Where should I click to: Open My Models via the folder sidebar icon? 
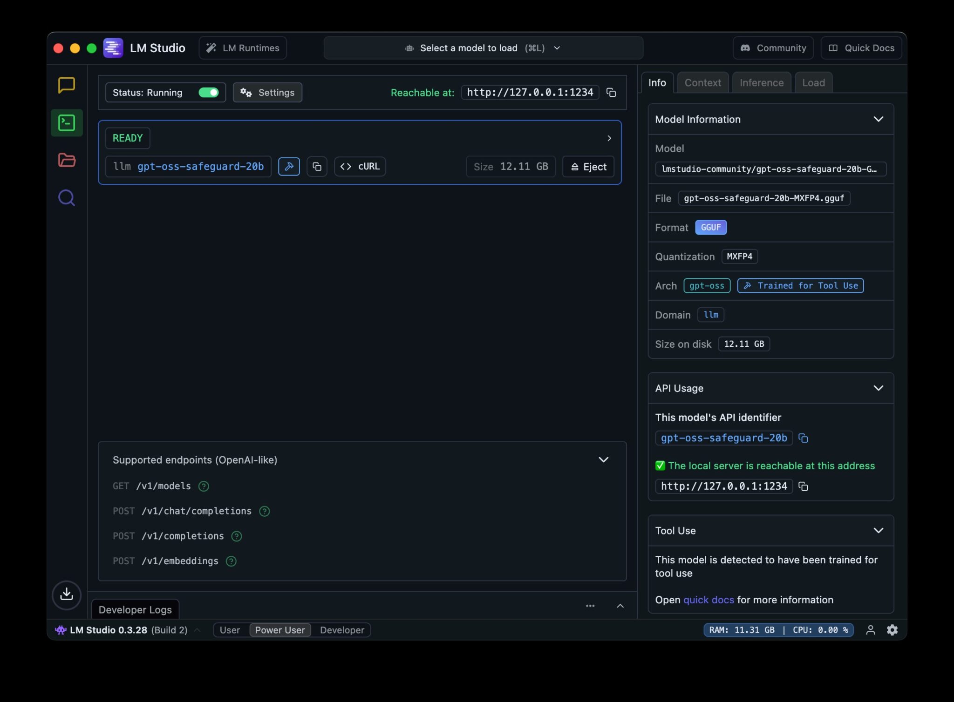(67, 160)
